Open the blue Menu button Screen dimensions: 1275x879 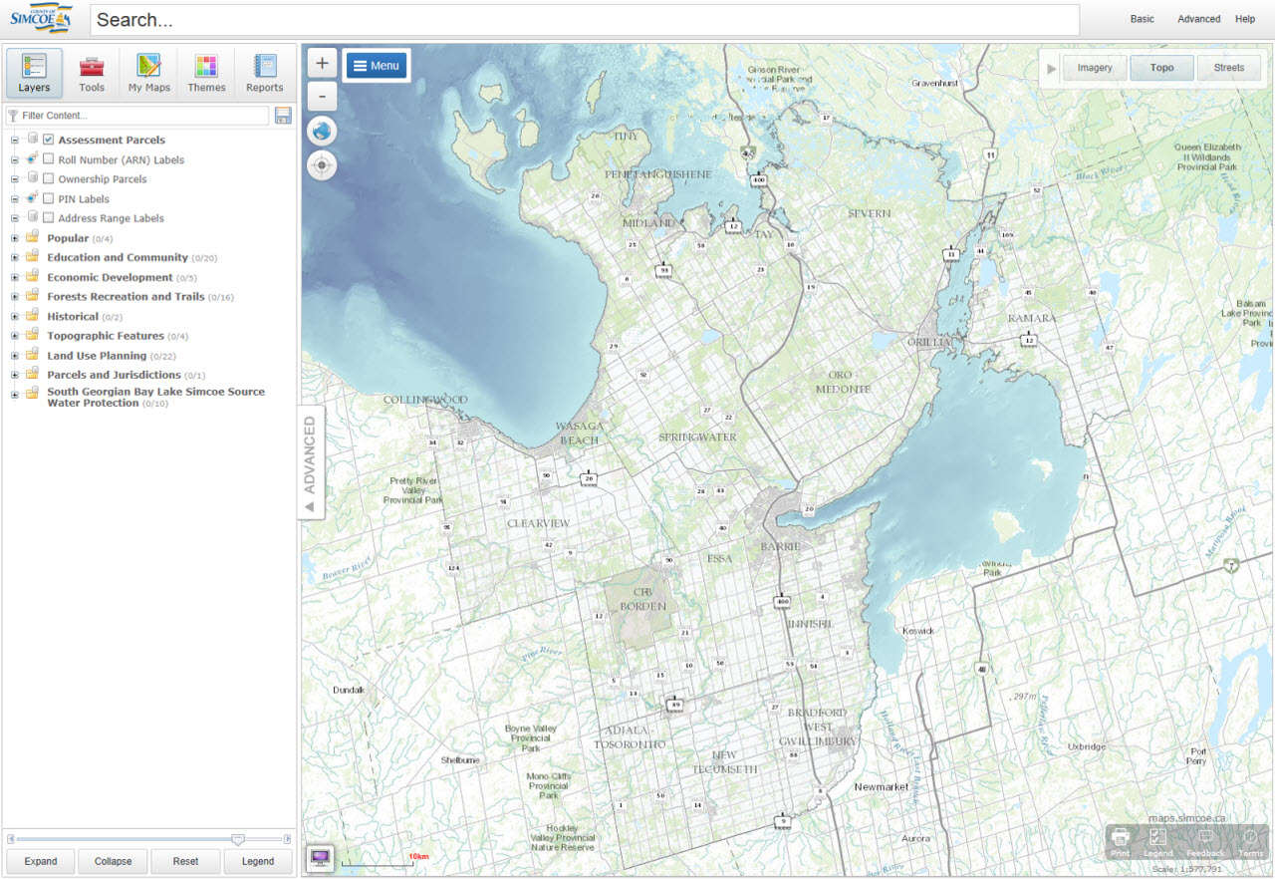(x=377, y=66)
